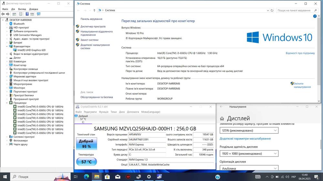Screen dimensions: 323x181
Task: Expand the Системні пристрої category
Action: pos(7,137)
